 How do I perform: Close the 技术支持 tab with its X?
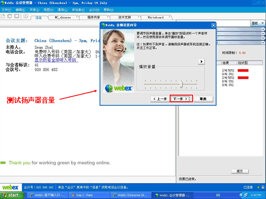coord(138,17)
